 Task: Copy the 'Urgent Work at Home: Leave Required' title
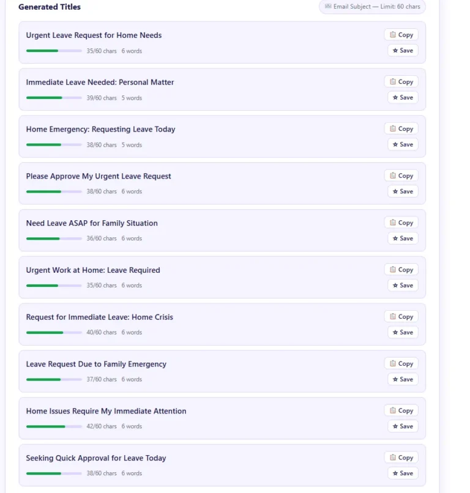(401, 270)
